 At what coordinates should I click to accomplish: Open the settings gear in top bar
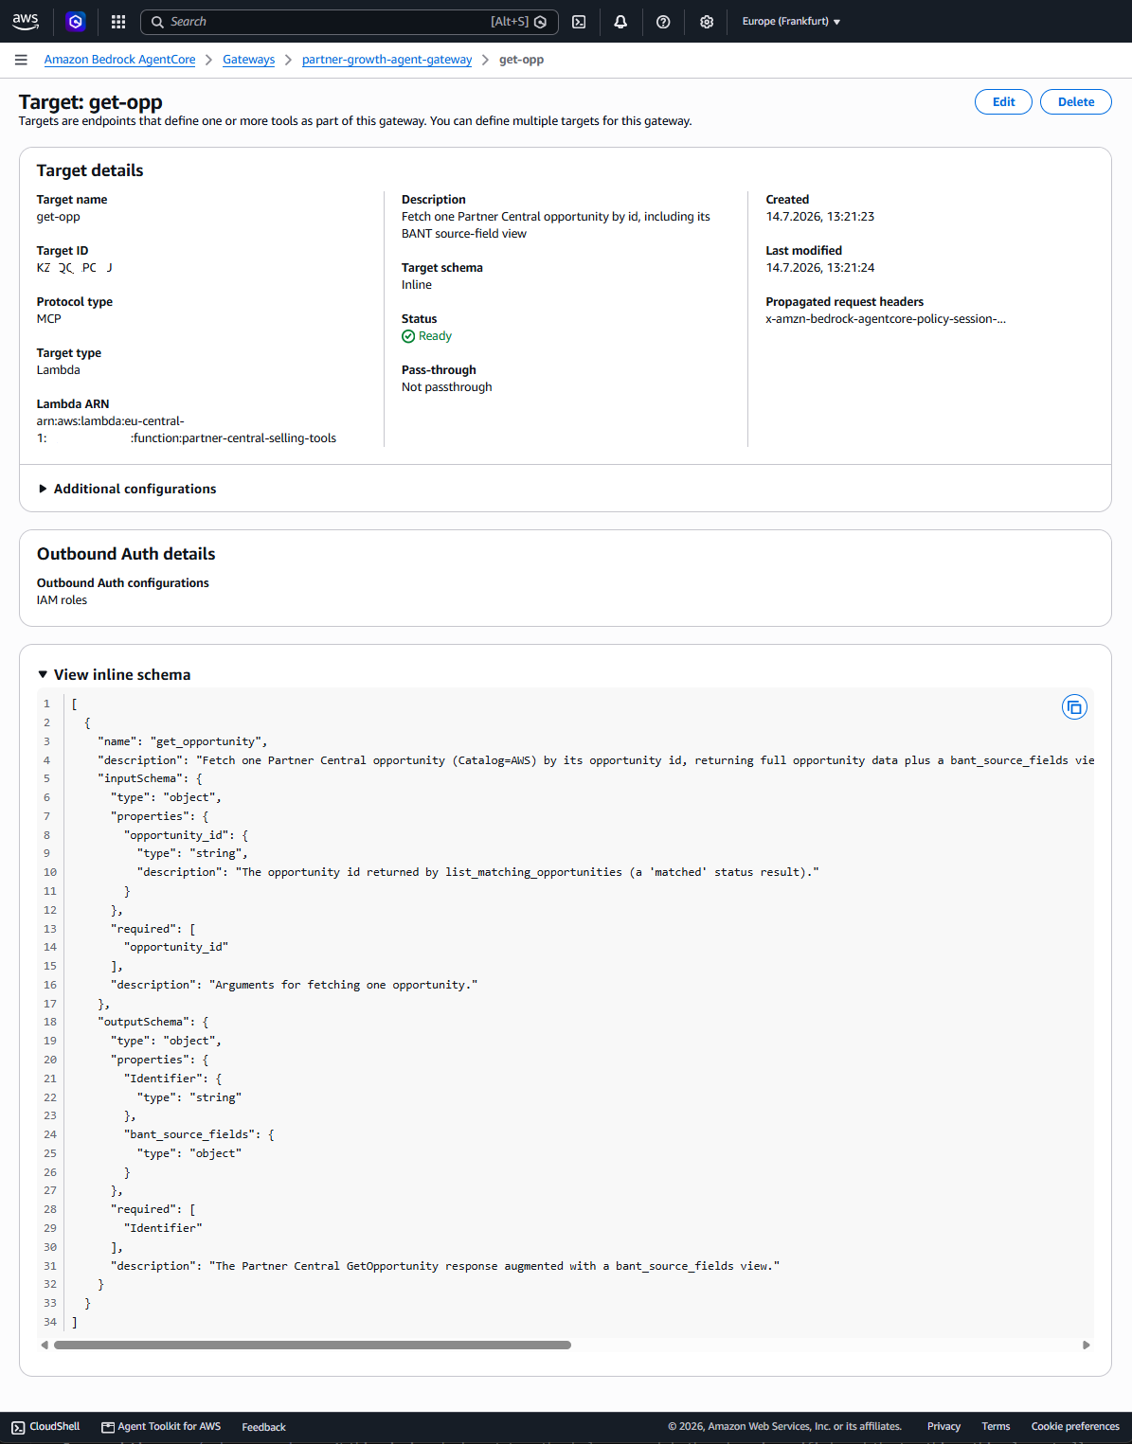pos(707,22)
